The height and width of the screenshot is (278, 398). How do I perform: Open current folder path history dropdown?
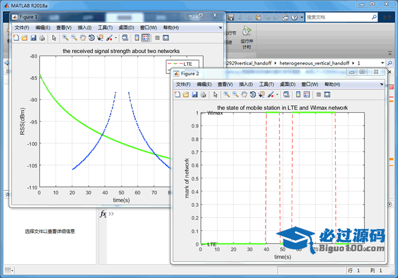click(382, 63)
